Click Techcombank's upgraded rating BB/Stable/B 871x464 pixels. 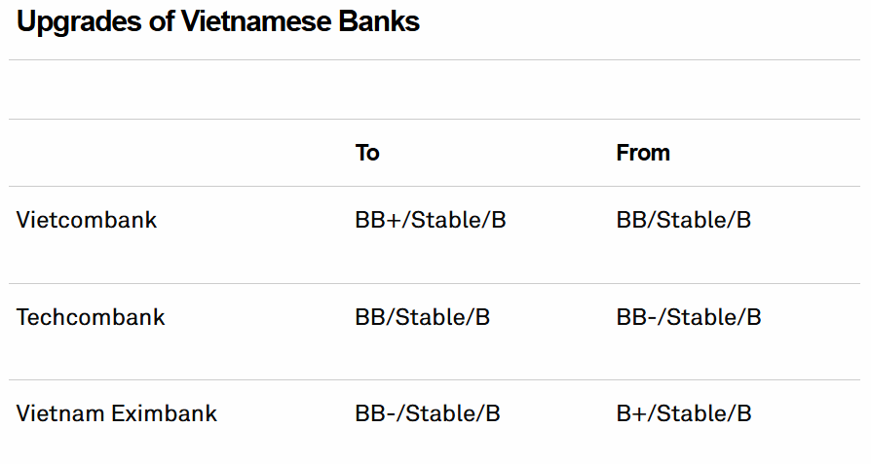[x=422, y=316]
